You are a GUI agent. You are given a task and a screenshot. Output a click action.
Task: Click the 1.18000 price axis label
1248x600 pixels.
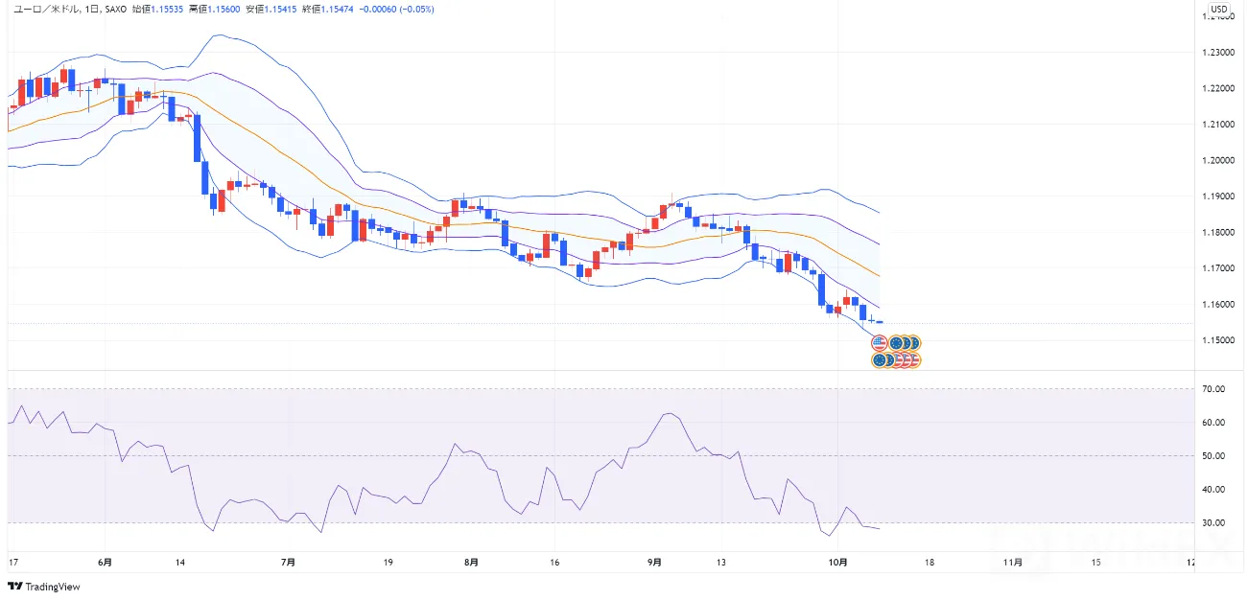[1219, 232]
